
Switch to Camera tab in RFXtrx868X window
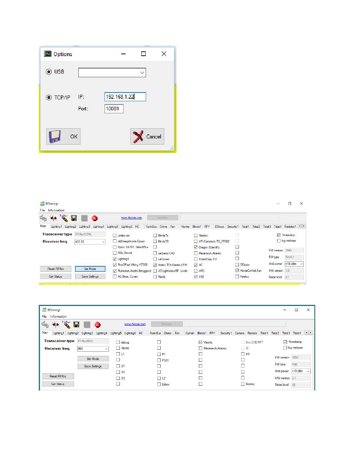(239, 333)
